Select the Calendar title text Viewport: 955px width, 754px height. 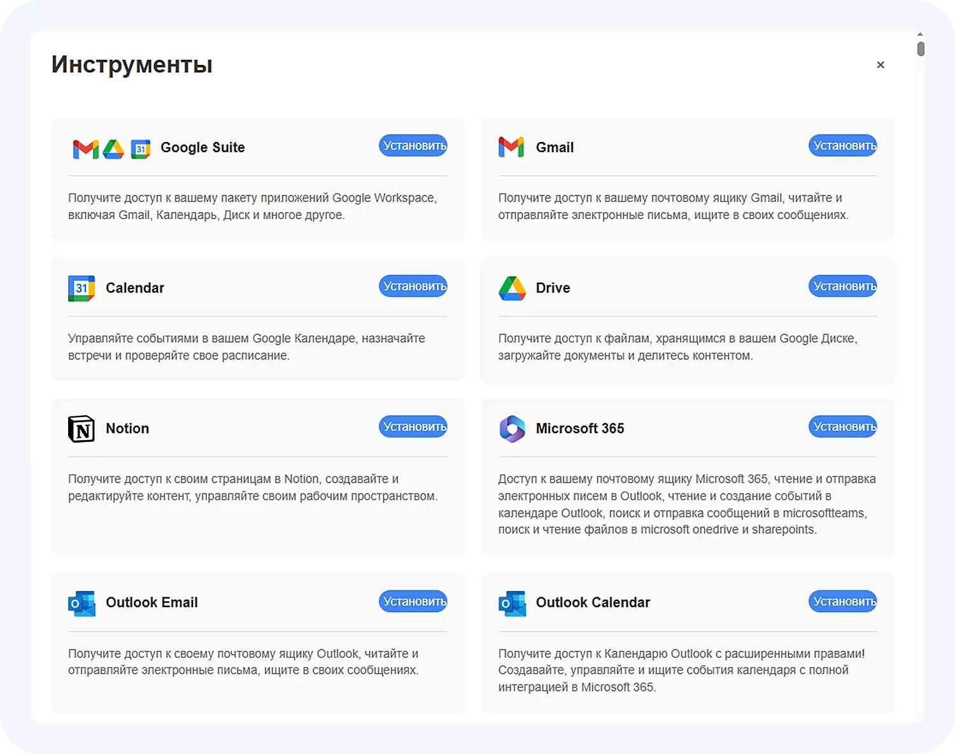tap(135, 288)
